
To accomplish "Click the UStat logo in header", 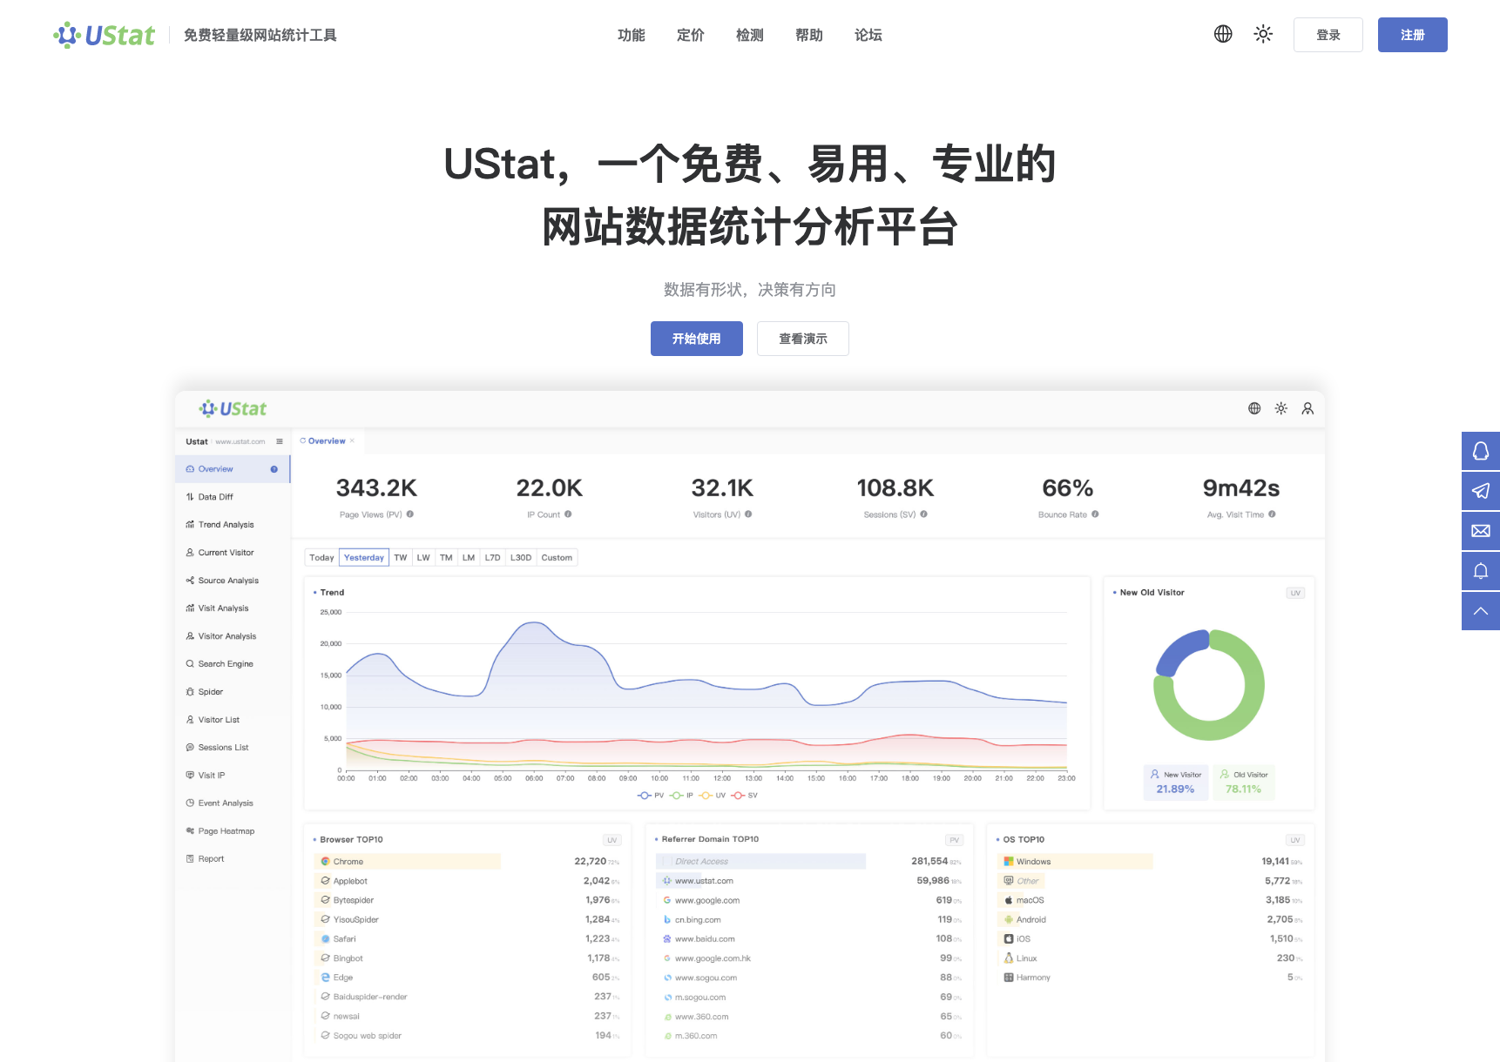I will point(104,35).
